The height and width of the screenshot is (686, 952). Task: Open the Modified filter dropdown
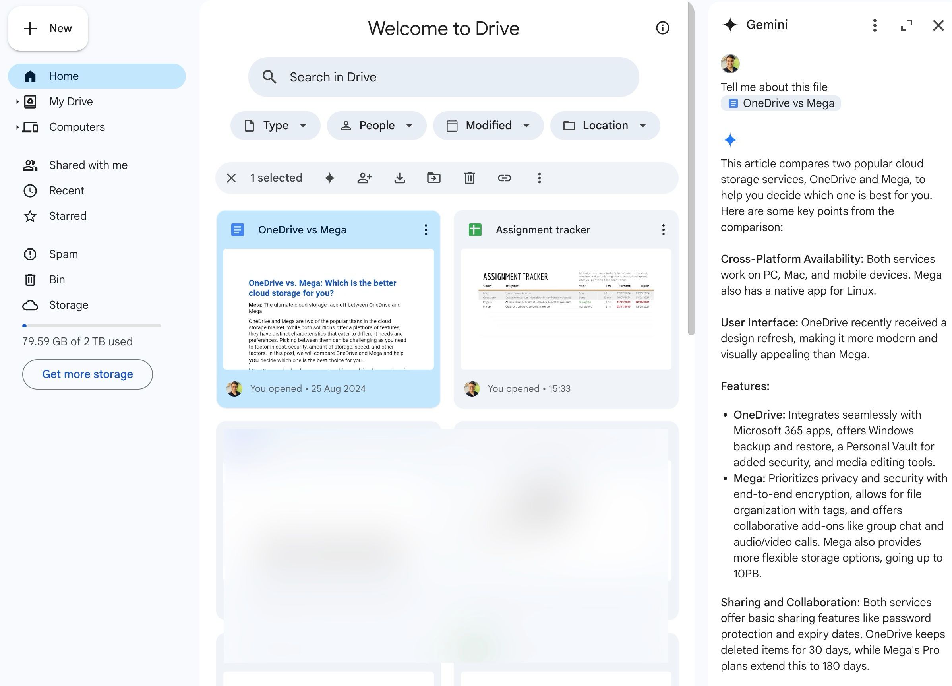488,125
